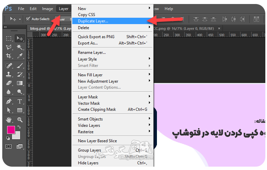Image resolution: width=267 pixels, height=170 pixels.
Task: Select the Path Selection tool
Action: coord(9,110)
